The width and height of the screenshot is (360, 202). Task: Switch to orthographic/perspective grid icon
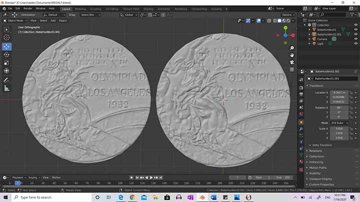(291, 69)
